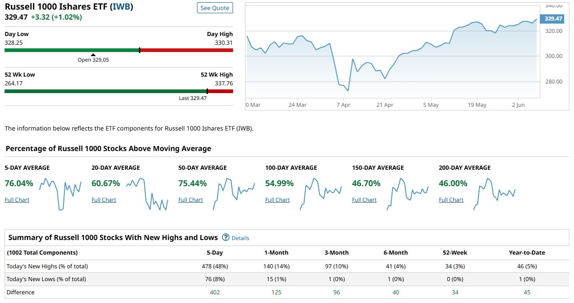574x303 pixels.
Task: Click the 1-Month column header
Action: [x=276, y=252]
